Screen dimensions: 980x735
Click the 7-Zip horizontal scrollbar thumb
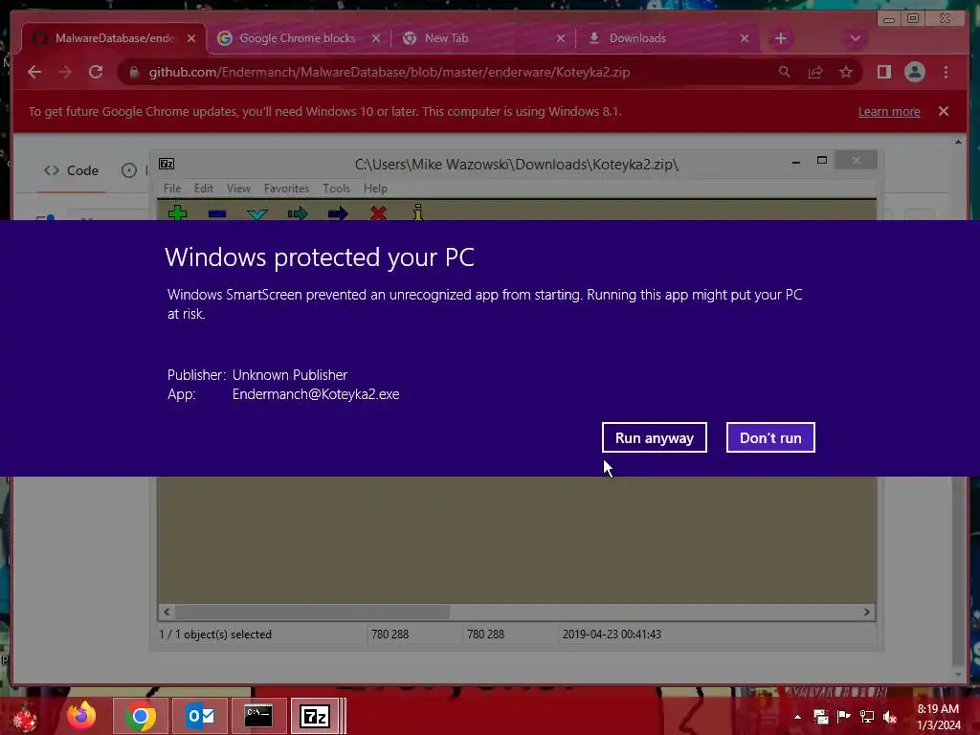(312, 612)
